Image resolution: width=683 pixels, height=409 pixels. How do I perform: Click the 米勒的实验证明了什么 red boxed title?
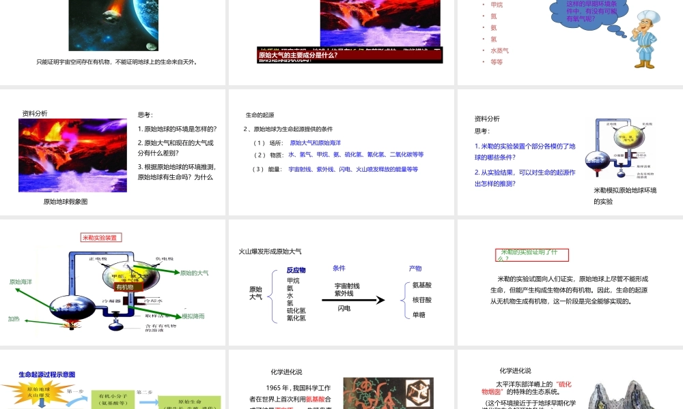[532, 255]
